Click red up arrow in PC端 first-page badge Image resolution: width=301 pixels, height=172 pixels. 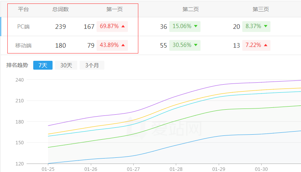point(123,27)
